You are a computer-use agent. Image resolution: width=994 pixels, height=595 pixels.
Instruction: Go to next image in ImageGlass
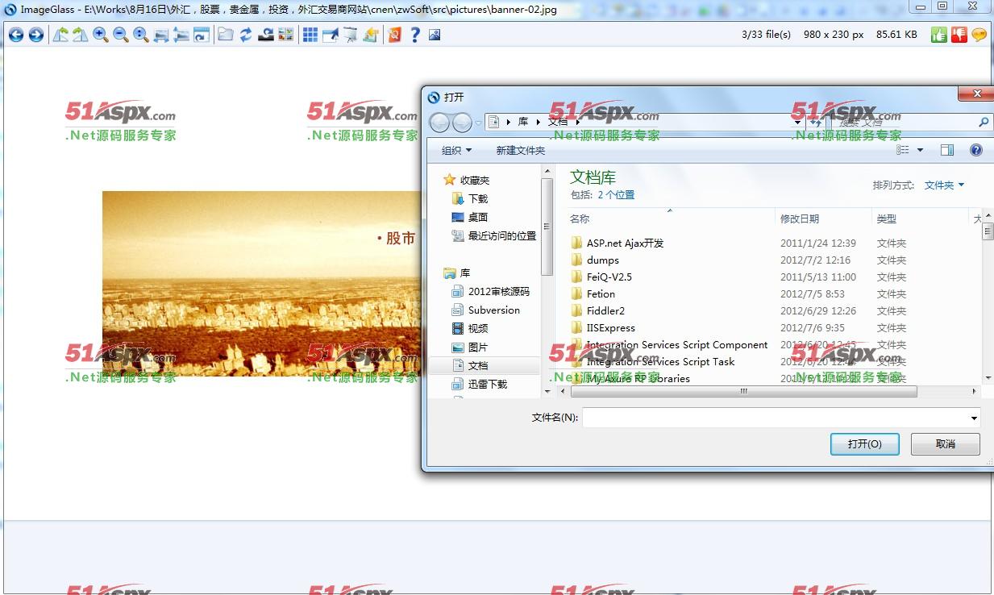(x=35, y=35)
